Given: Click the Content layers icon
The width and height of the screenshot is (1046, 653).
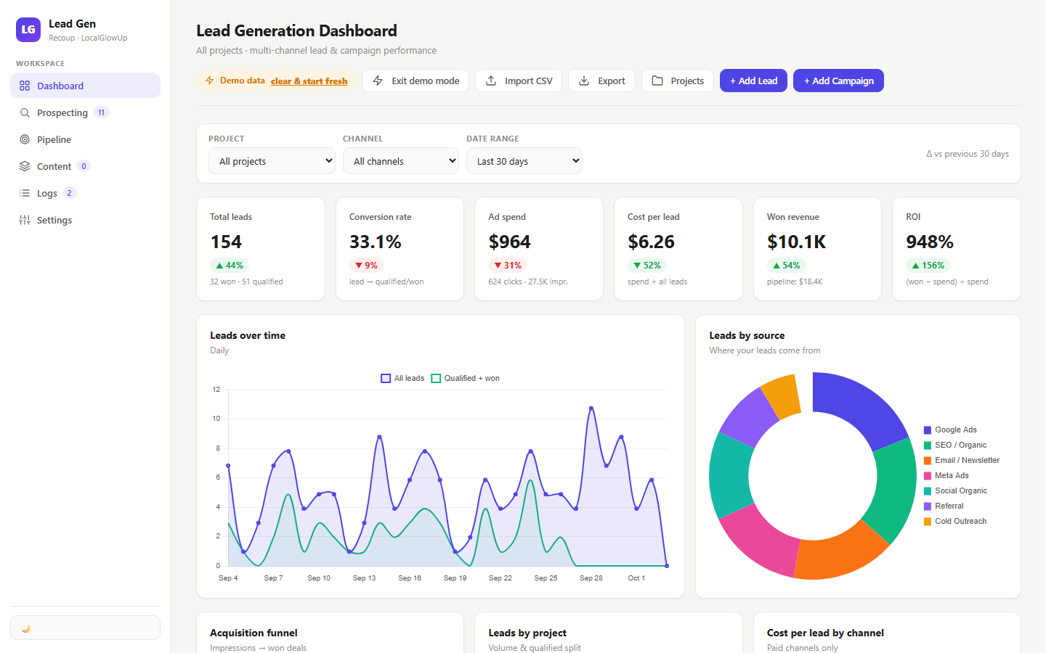Looking at the screenshot, I should [x=25, y=166].
